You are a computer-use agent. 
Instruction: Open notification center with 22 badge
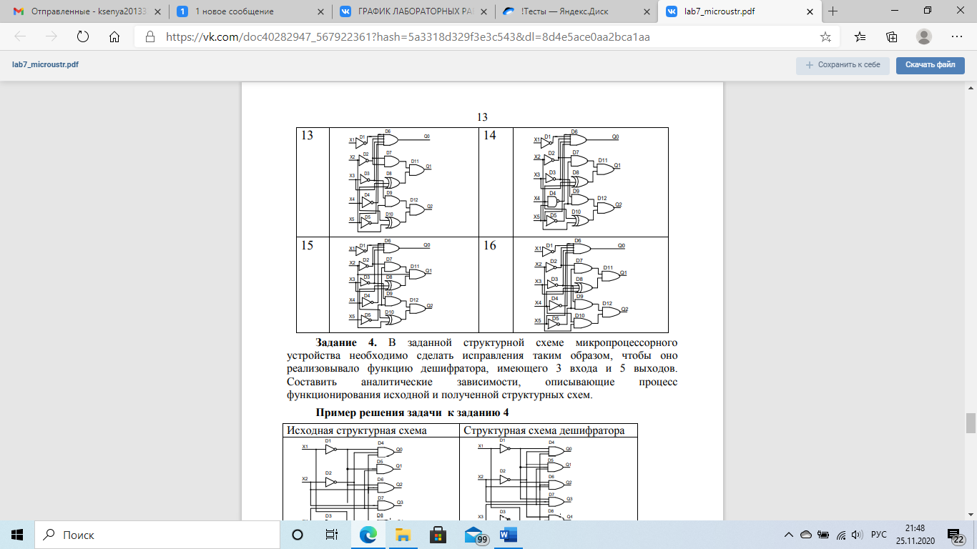(956, 535)
